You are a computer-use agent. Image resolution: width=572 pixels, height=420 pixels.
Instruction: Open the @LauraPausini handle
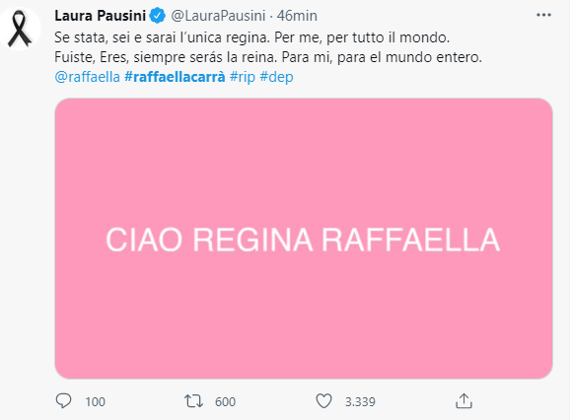pos(218,16)
